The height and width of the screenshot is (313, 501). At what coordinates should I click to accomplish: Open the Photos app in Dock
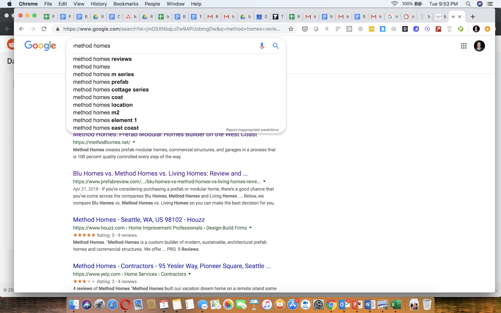228,304
